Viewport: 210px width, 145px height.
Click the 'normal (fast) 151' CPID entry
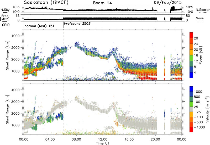pyautogui.click(x=39, y=26)
